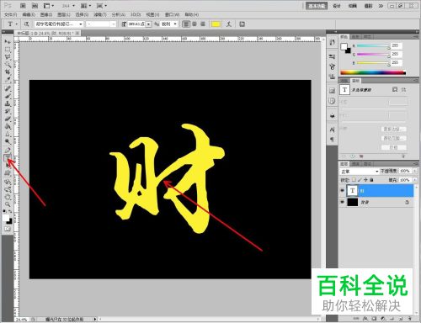The width and height of the screenshot is (421, 323).
Task: Hide the 背景 layer with its eye icon
Action: pyautogui.click(x=342, y=202)
